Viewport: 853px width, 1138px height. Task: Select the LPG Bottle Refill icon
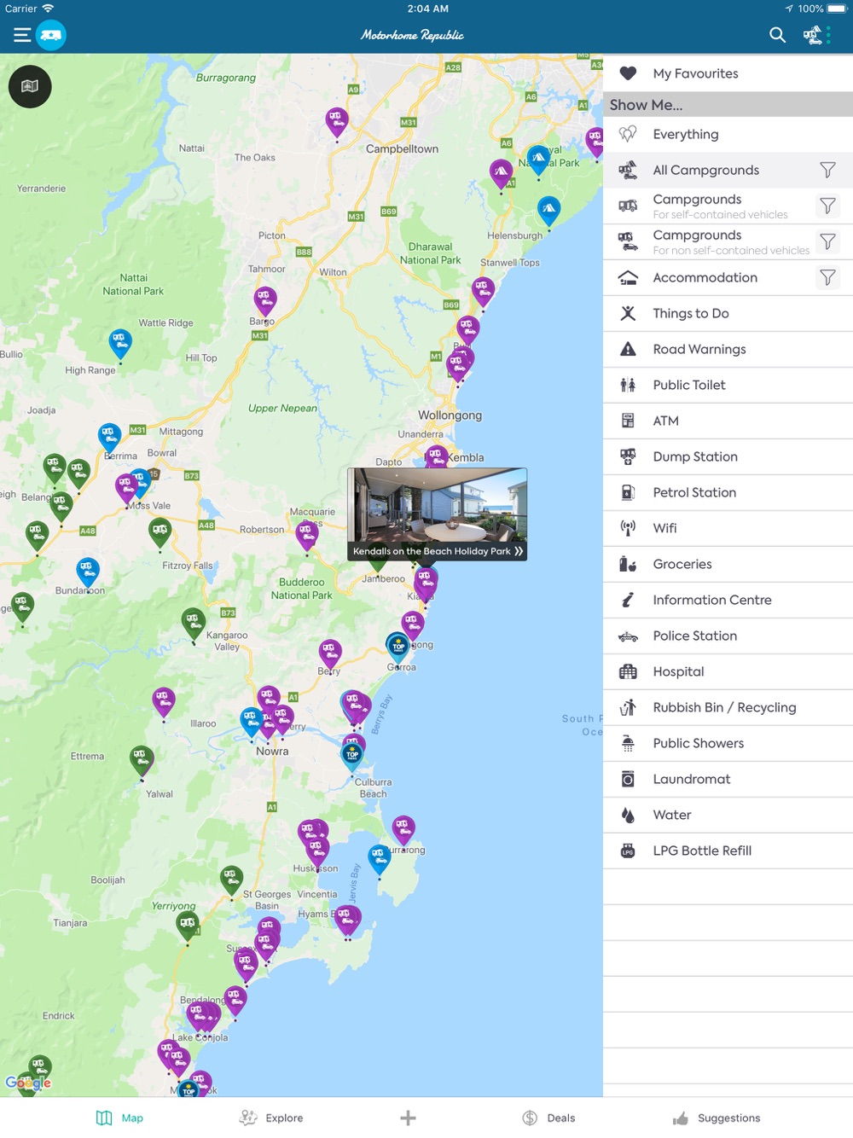pyautogui.click(x=628, y=851)
